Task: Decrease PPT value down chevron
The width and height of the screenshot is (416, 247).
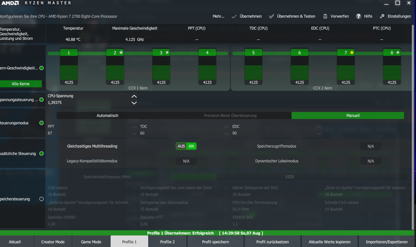Action: 134,133
